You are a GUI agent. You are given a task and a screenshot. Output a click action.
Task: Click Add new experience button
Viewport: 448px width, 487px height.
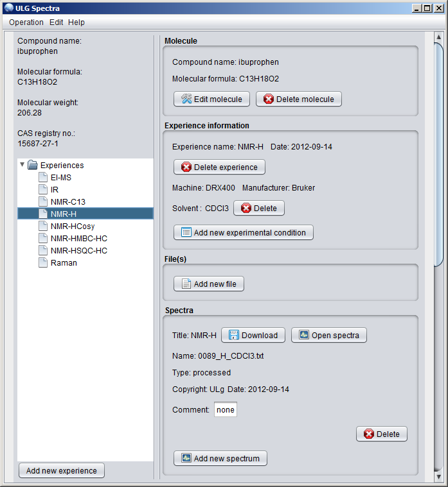[62, 470]
